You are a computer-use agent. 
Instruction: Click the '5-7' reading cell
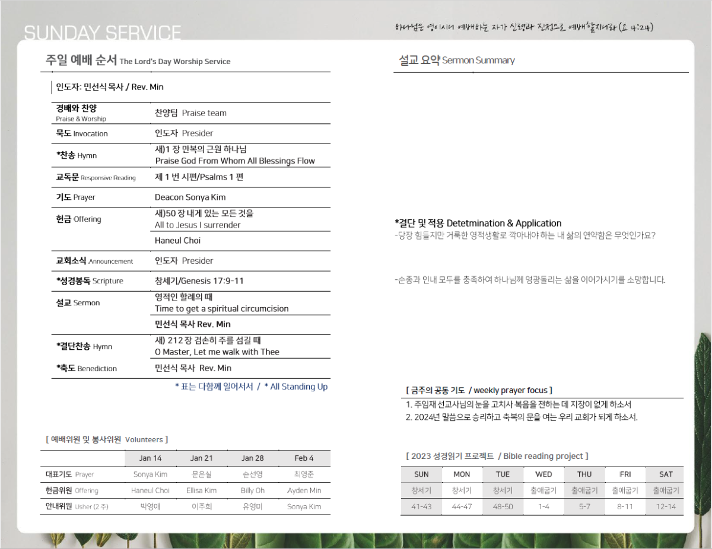tap(584, 507)
